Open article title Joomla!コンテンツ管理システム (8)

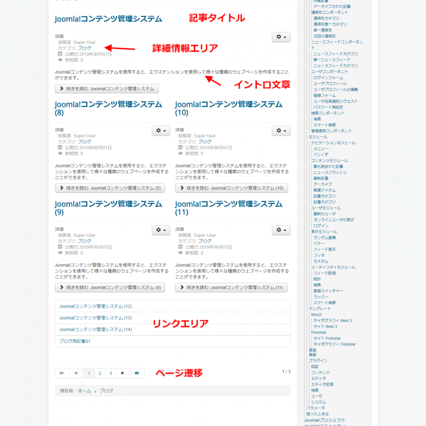point(108,108)
